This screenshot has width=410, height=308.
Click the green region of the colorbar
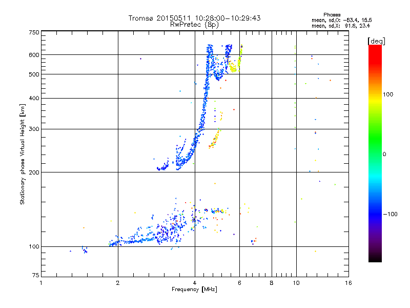pyautogui.click(x=375, y=139)
